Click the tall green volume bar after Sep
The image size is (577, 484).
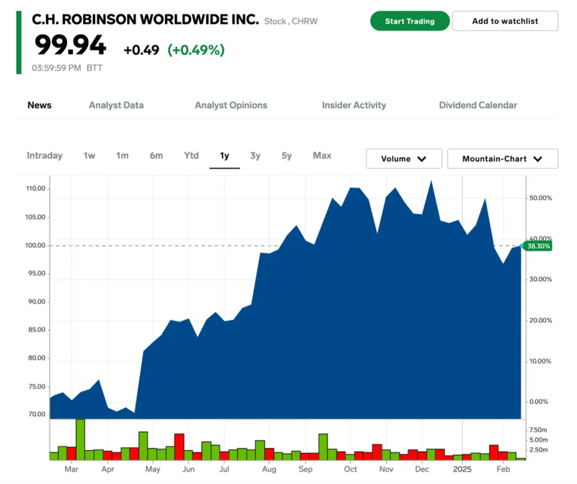pos(323,446)
